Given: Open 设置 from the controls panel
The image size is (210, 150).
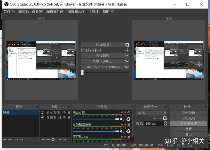Looking at the screenshot, I should tap(188, 129).
